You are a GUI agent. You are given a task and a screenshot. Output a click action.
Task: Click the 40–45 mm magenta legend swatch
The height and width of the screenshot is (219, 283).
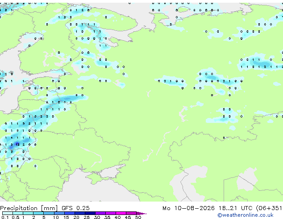121,213
